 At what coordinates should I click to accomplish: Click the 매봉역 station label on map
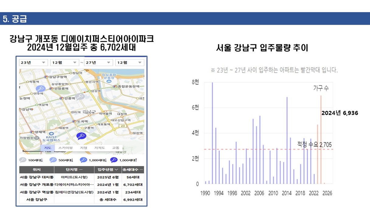[x=64, y=128]
